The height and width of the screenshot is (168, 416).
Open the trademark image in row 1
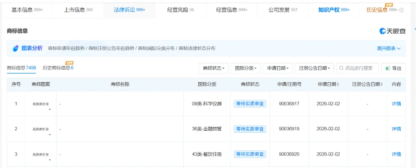click(x=41, y=104)
